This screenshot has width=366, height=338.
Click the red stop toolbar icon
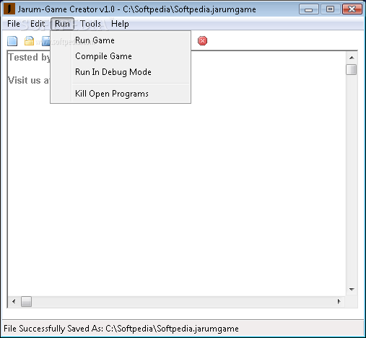tap(202, 41)
